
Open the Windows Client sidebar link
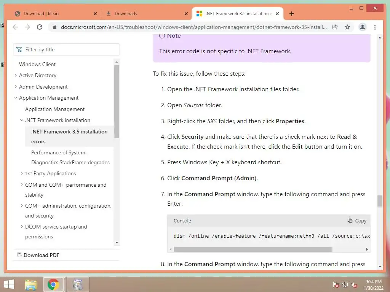pos(37,64)
